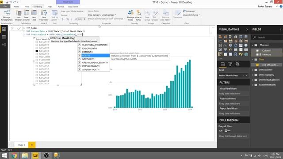Switch to Model relationships view in sidebar
283x159 pixels.
pyautogui.click(x=4, y=45)
